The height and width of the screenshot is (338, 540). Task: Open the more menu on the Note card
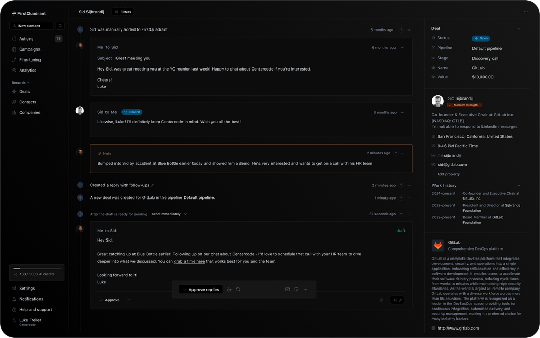(x=402, y=153)
